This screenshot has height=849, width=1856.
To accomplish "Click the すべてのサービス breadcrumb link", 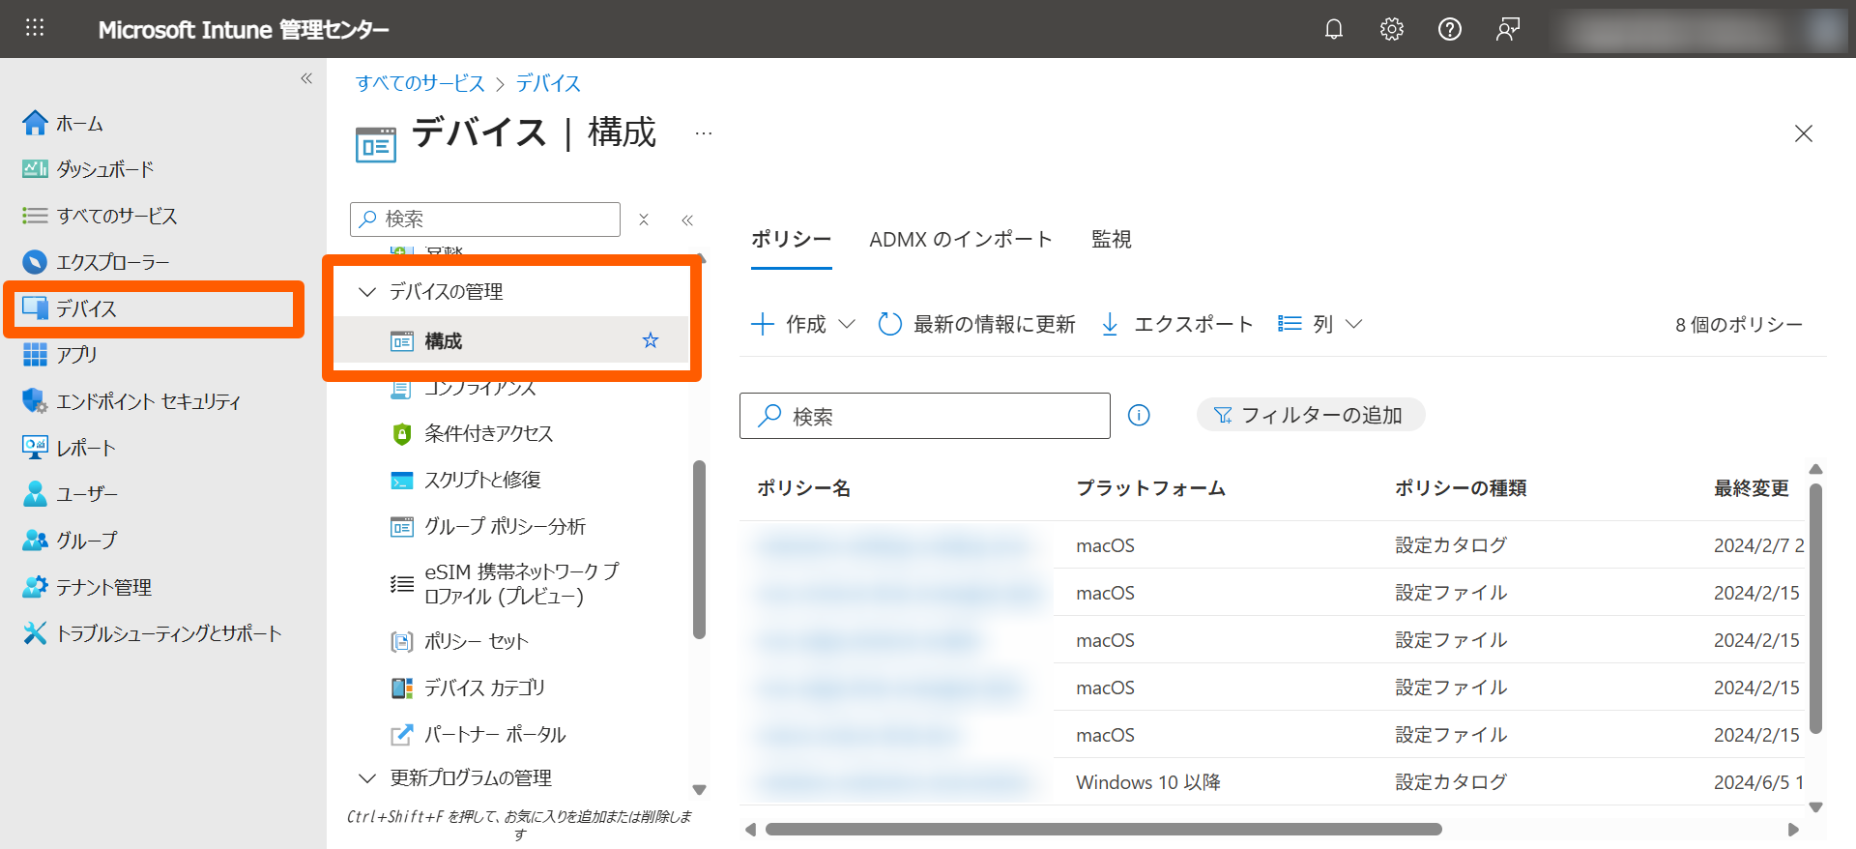I will (420, 83).
